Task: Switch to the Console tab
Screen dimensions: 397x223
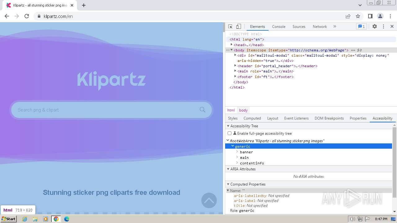Action: click(x=279, y=27)
